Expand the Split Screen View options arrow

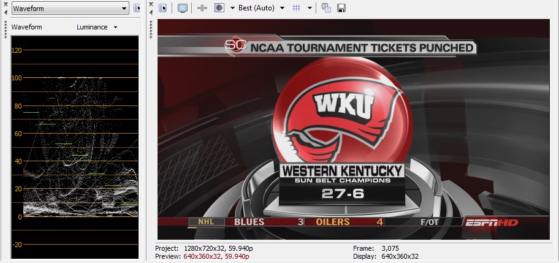point(232,8)
